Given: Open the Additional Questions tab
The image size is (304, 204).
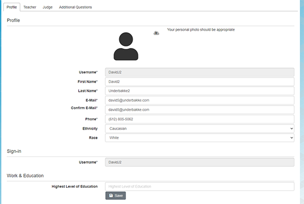Looking at the screenshot, I should [x=76, y=7].
